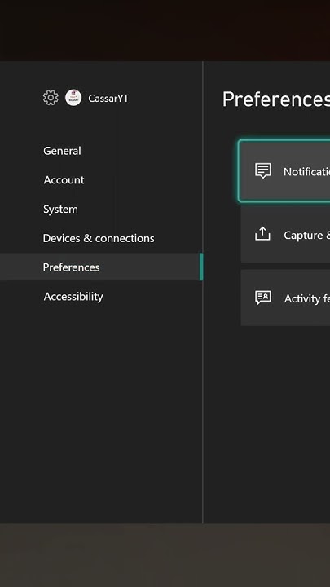Click the Capture & share upload icon

(262, 234)
